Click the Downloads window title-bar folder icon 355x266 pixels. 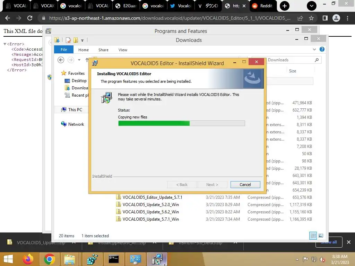[57, 40]
